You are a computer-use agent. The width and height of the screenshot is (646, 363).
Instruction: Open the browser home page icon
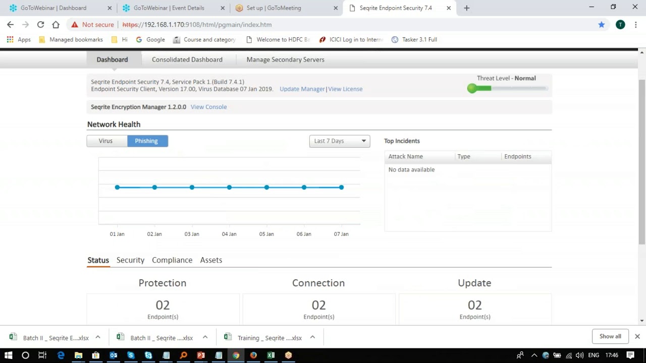[x=56, y=24]
